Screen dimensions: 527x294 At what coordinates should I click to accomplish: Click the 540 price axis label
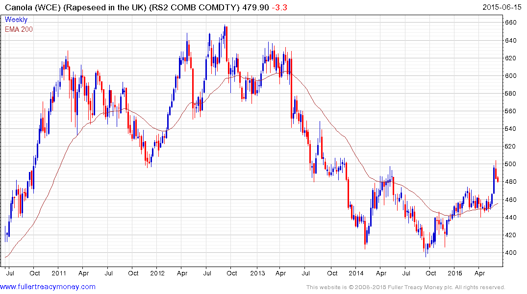tap(511, 129)
